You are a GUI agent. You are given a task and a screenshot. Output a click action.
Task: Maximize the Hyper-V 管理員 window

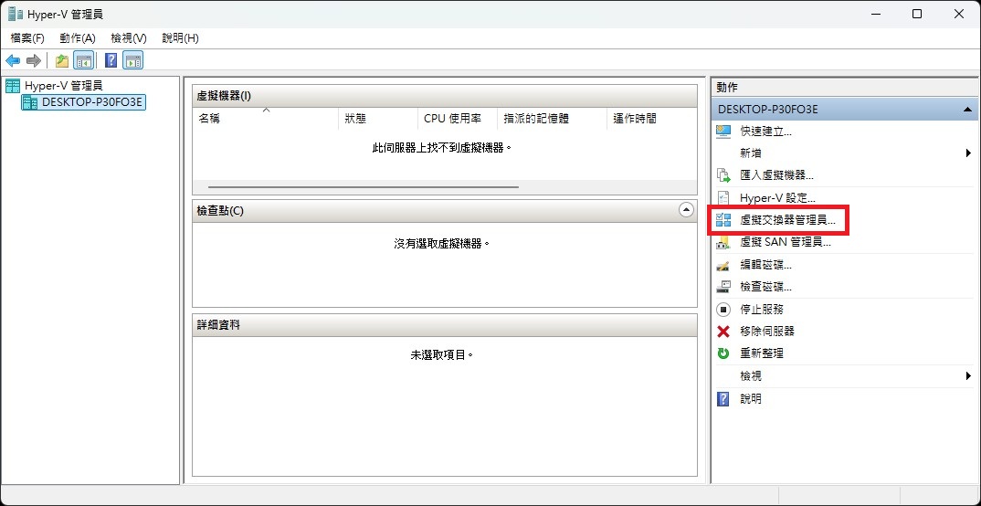(x=916, y=14)
